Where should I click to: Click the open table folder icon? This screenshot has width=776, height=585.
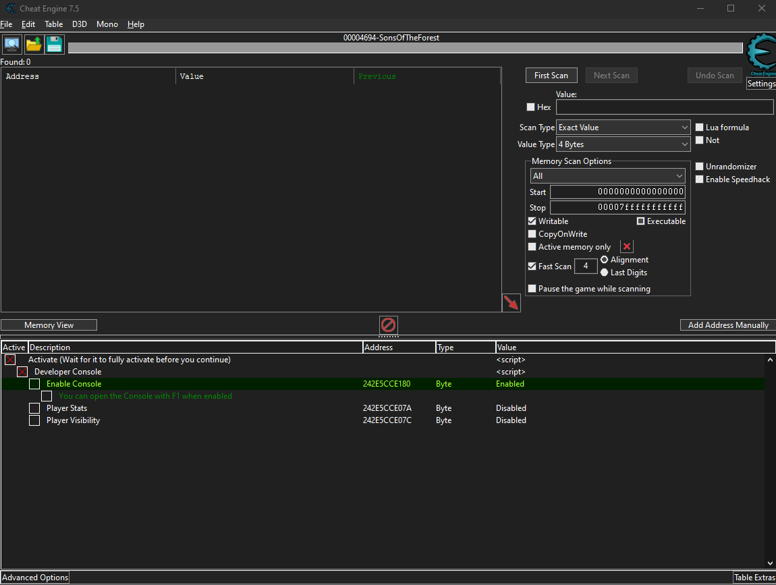click(x=34, y=45)
